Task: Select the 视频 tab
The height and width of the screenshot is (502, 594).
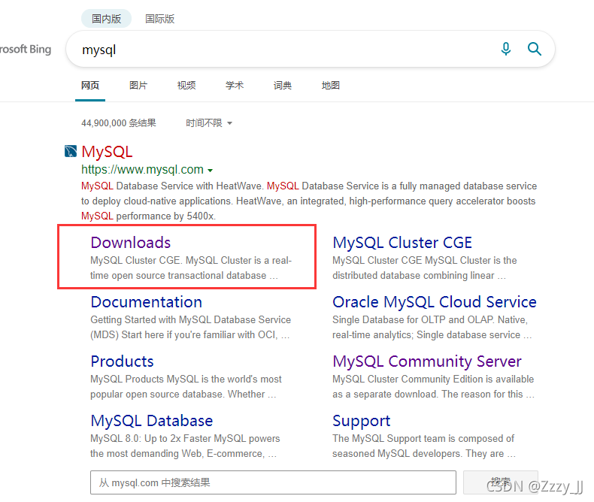Action: [186, 85]
